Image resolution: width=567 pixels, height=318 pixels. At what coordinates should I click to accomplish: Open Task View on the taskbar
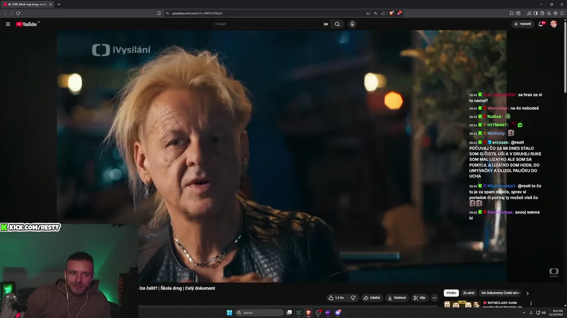point(289,313)
